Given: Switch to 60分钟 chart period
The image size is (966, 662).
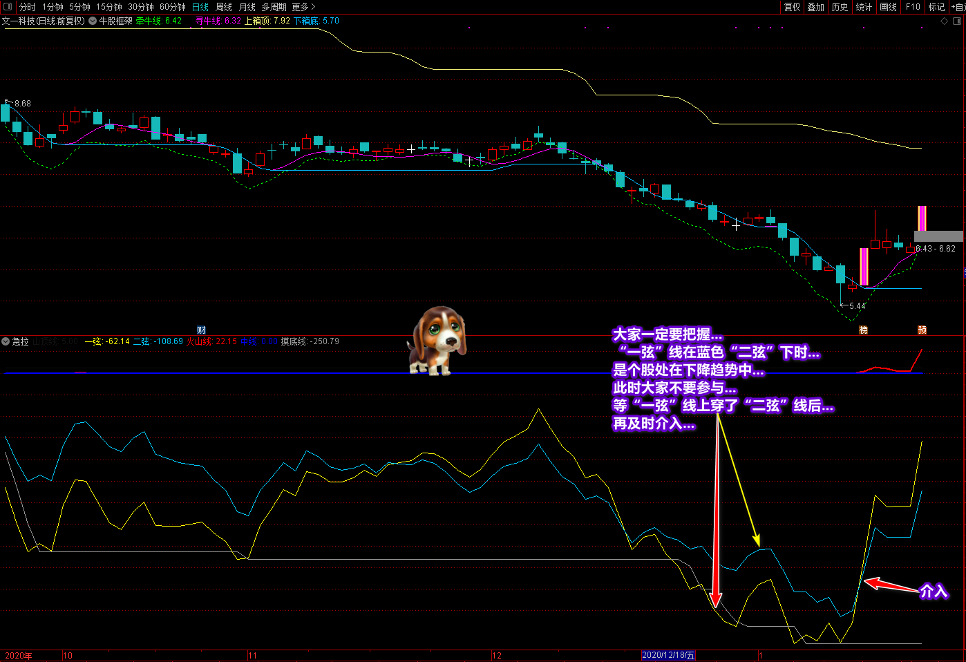Looking at the screenshot, I should tap(173, 7).
